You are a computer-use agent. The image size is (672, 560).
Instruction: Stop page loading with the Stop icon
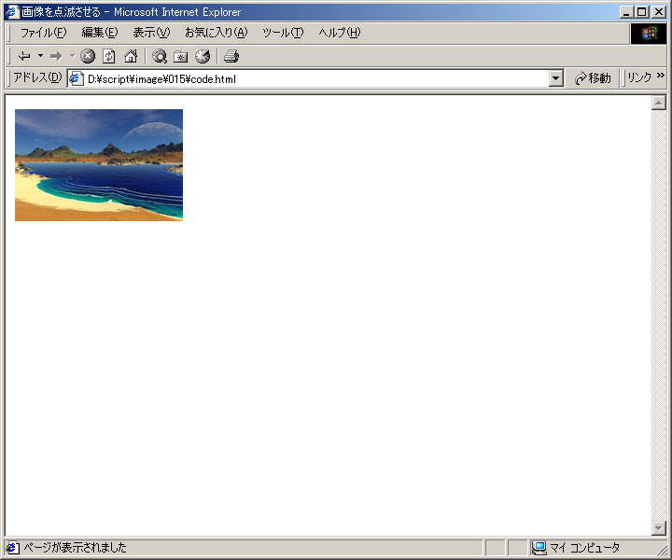coord(88,56)
